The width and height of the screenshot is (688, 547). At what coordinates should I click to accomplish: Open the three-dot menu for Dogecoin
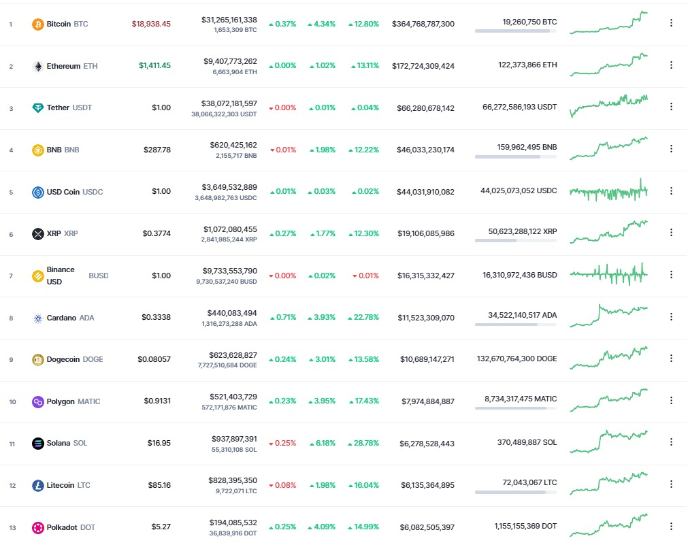pos(671,359)
